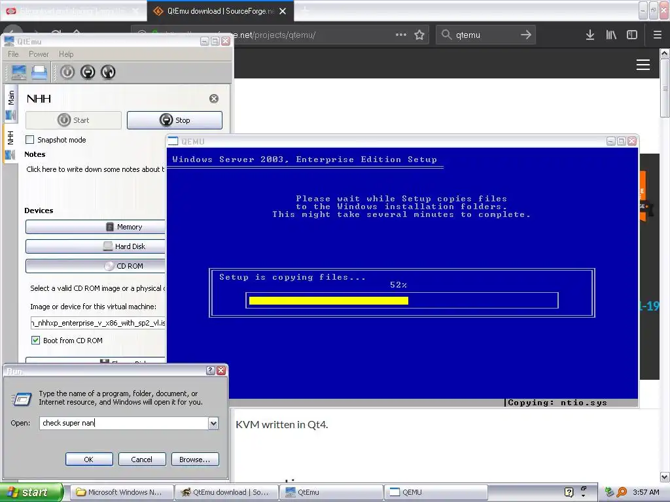Switch to Microsoft Windows N... taskbar item
The image size is (670, 502).
(x=122, y=492)
